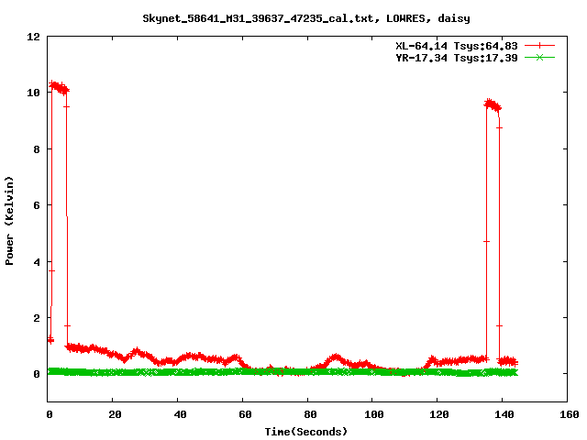Click the x-axis tick label 120

tap(439, 414)
